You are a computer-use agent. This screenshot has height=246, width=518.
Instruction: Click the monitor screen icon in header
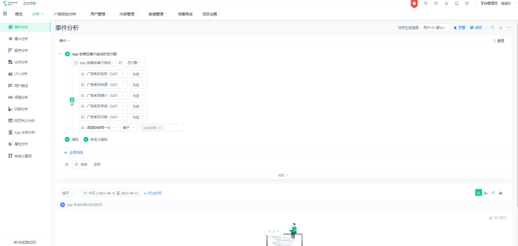coord(467,3)
